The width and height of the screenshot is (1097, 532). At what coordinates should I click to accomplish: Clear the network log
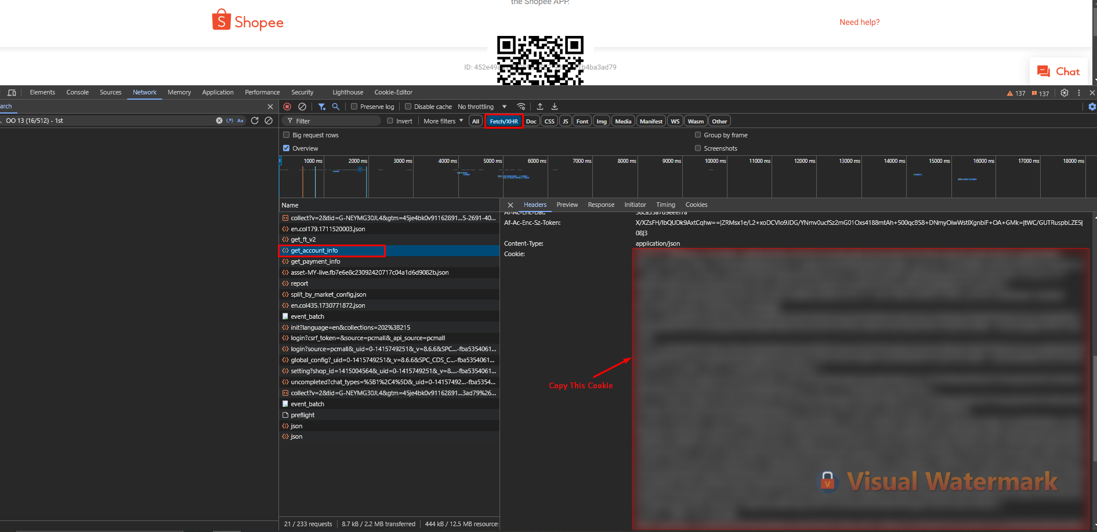tap(302, 107)
